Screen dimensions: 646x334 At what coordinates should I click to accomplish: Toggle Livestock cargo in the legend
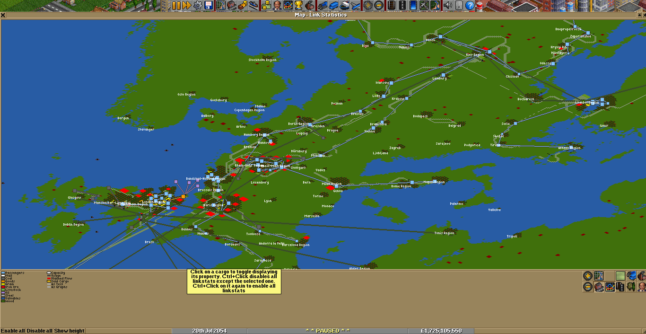point(11,290)
